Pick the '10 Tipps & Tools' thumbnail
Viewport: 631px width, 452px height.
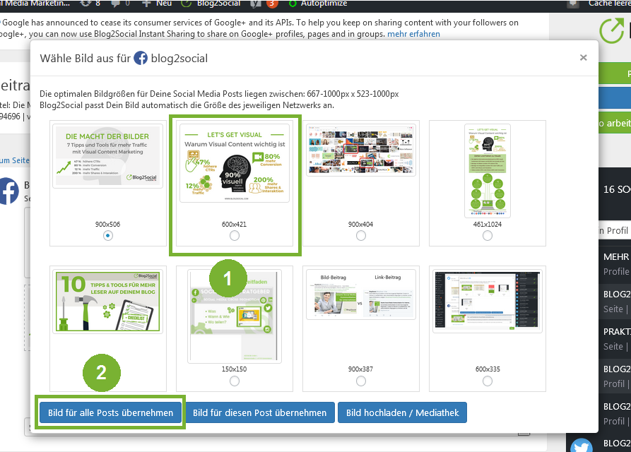pyautogui.click(x=107, y=302)
